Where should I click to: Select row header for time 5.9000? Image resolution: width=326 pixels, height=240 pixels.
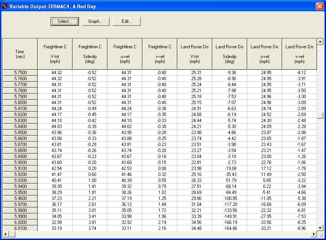(20, 162)
